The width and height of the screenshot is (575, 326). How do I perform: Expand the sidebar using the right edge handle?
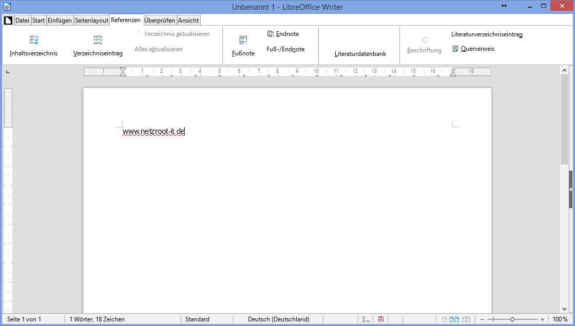570,189
